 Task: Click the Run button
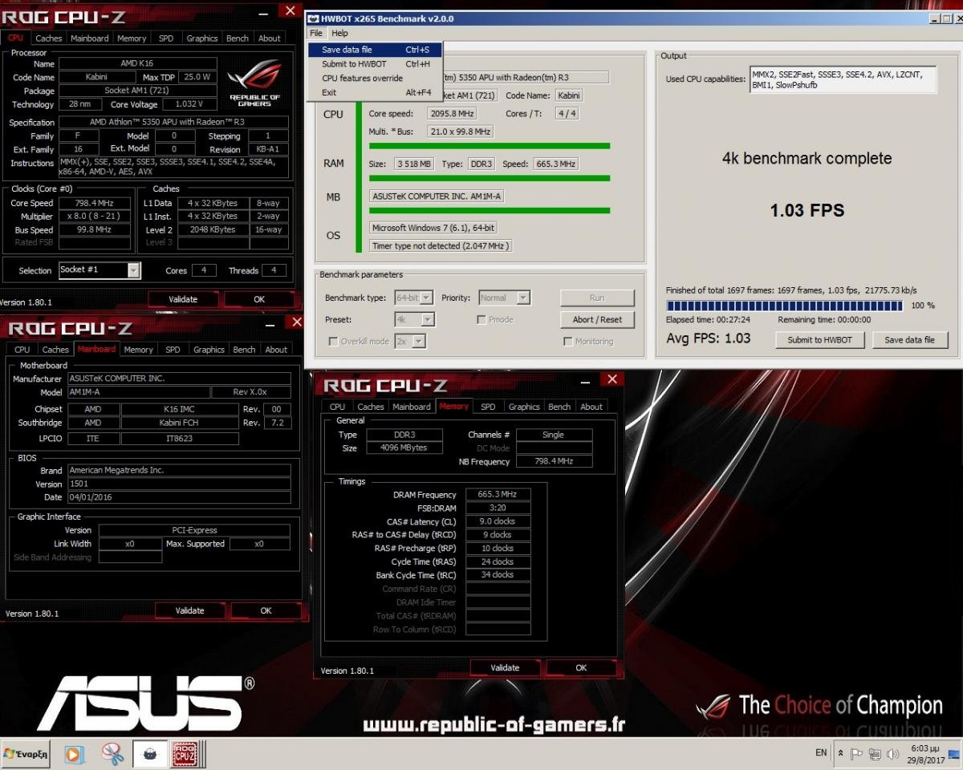597,298
